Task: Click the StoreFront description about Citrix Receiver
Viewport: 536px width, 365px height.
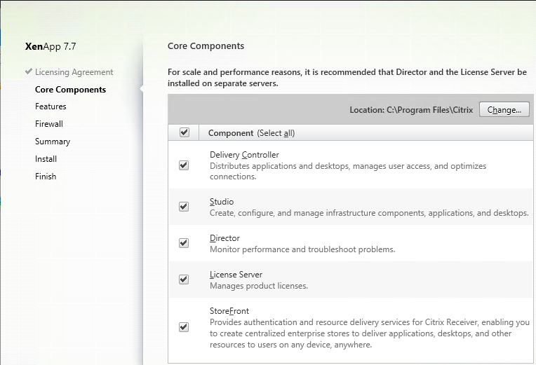Action: pos(370,333)
